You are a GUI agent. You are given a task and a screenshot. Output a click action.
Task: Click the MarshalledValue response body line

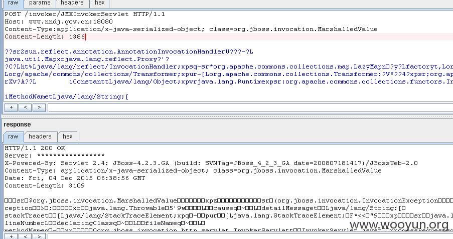tap(229, 200)
